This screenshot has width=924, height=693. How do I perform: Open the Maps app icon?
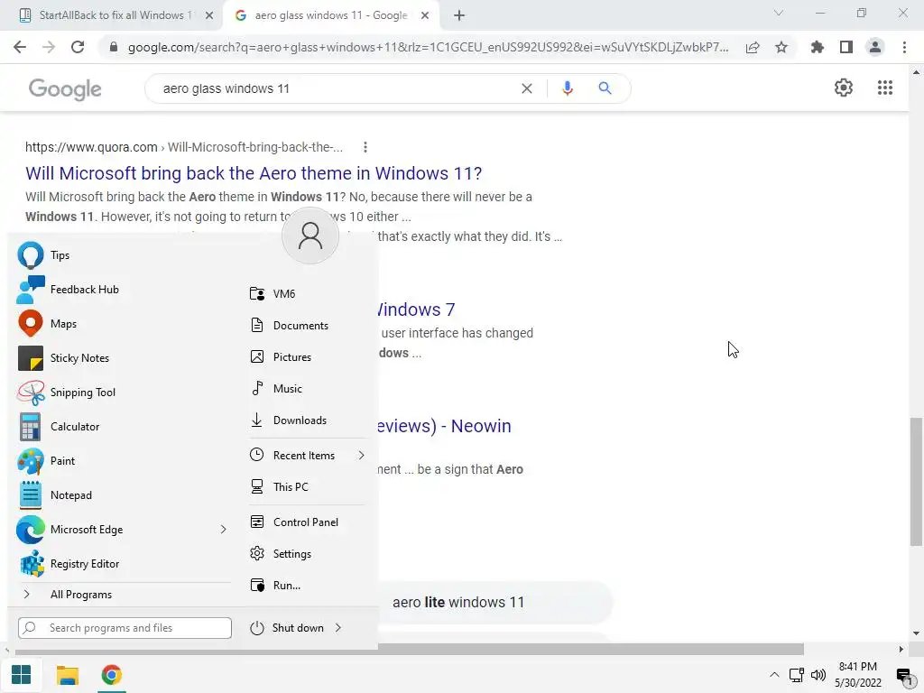[30, 324]
